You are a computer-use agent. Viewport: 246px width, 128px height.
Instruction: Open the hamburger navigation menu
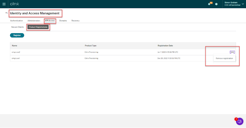coord(4,4)
